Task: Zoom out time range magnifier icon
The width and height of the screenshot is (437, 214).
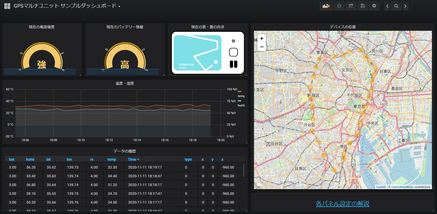Action: 396,6
